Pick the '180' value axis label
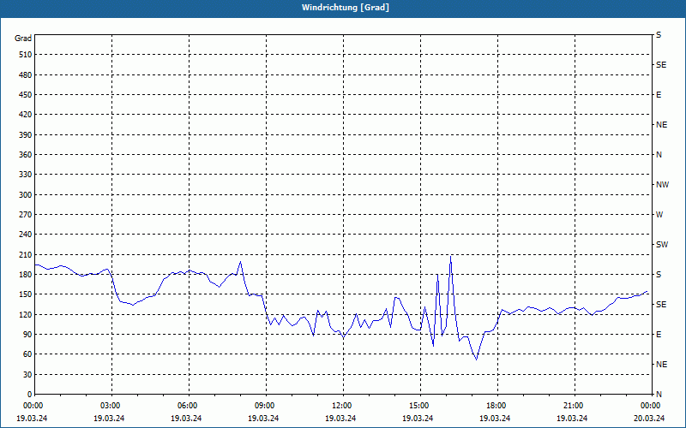This screenshot has width=686, height=428. point(26,275)
